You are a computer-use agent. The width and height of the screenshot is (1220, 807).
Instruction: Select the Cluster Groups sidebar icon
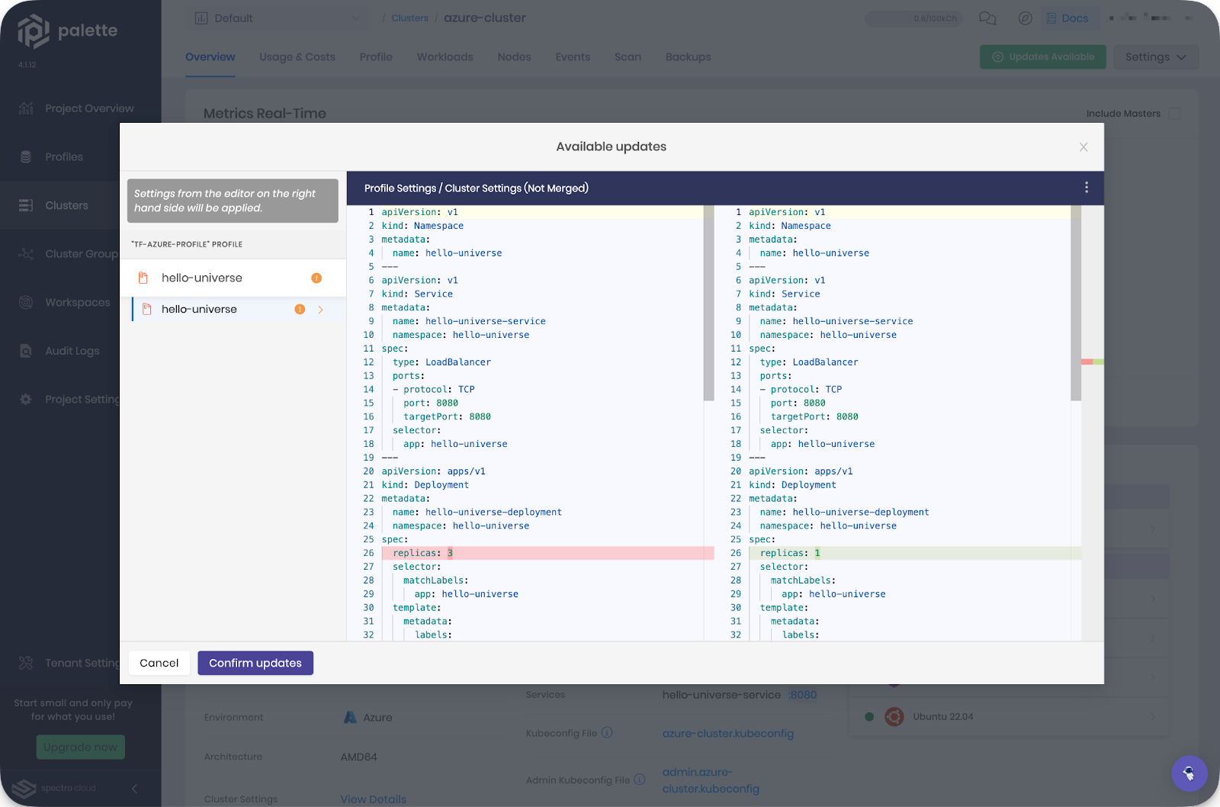pyautogui.click(x=25, y=253)
